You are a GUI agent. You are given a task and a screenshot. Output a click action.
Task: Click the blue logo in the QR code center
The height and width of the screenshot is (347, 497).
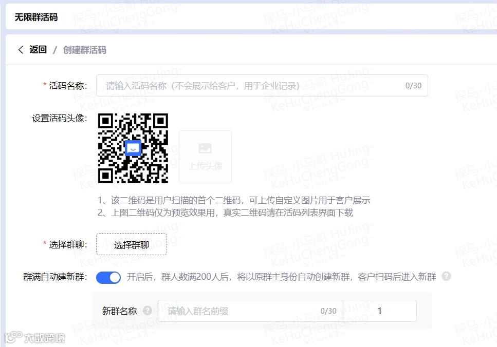[133, 148]
